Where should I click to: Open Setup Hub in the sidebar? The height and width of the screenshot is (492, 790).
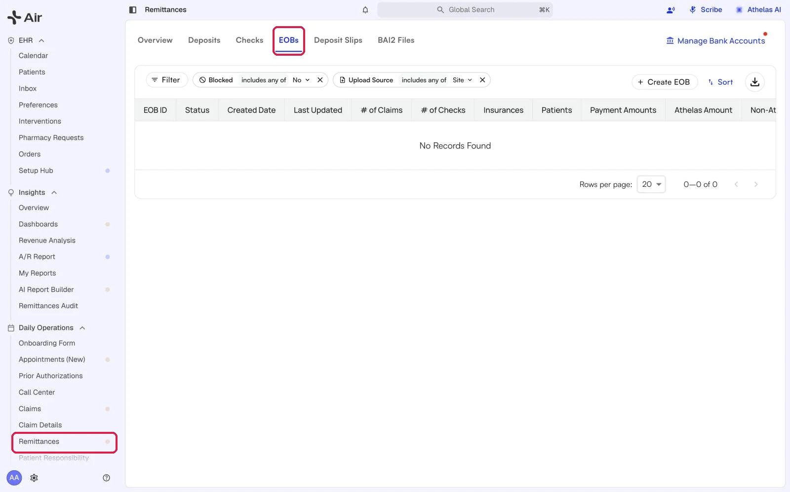[x=36, y=171]
